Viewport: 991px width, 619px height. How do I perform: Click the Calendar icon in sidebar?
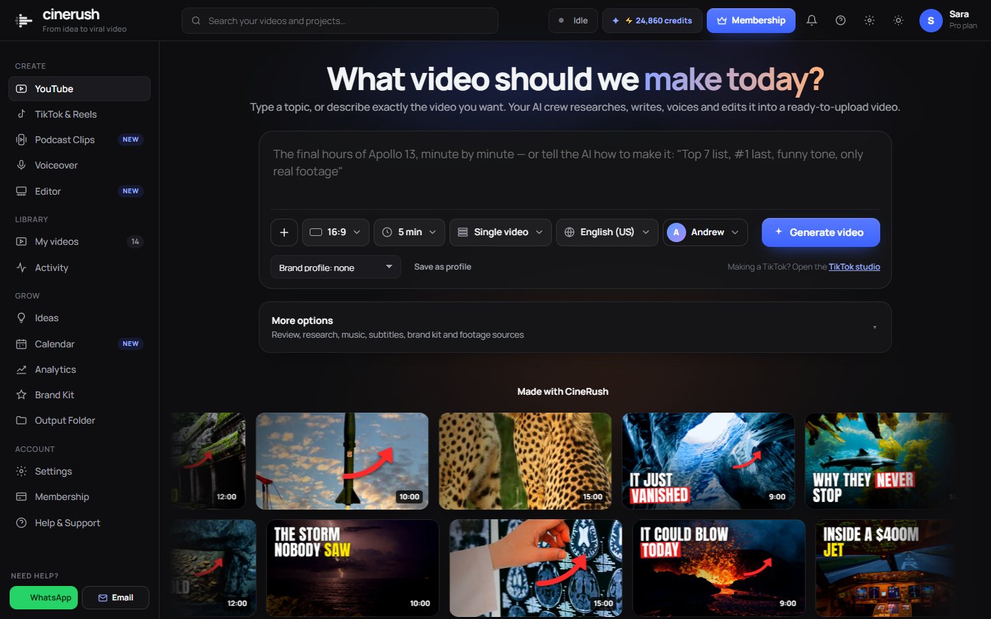pos(21,344)
